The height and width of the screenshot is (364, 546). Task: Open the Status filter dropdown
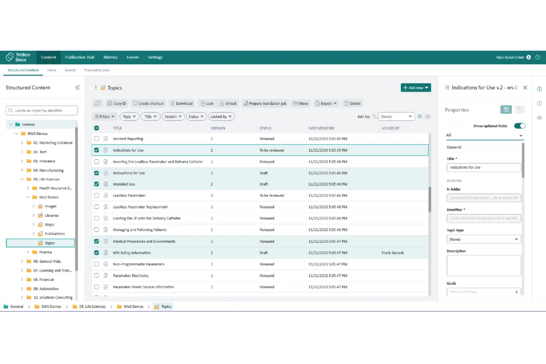(x=196, y=117)
